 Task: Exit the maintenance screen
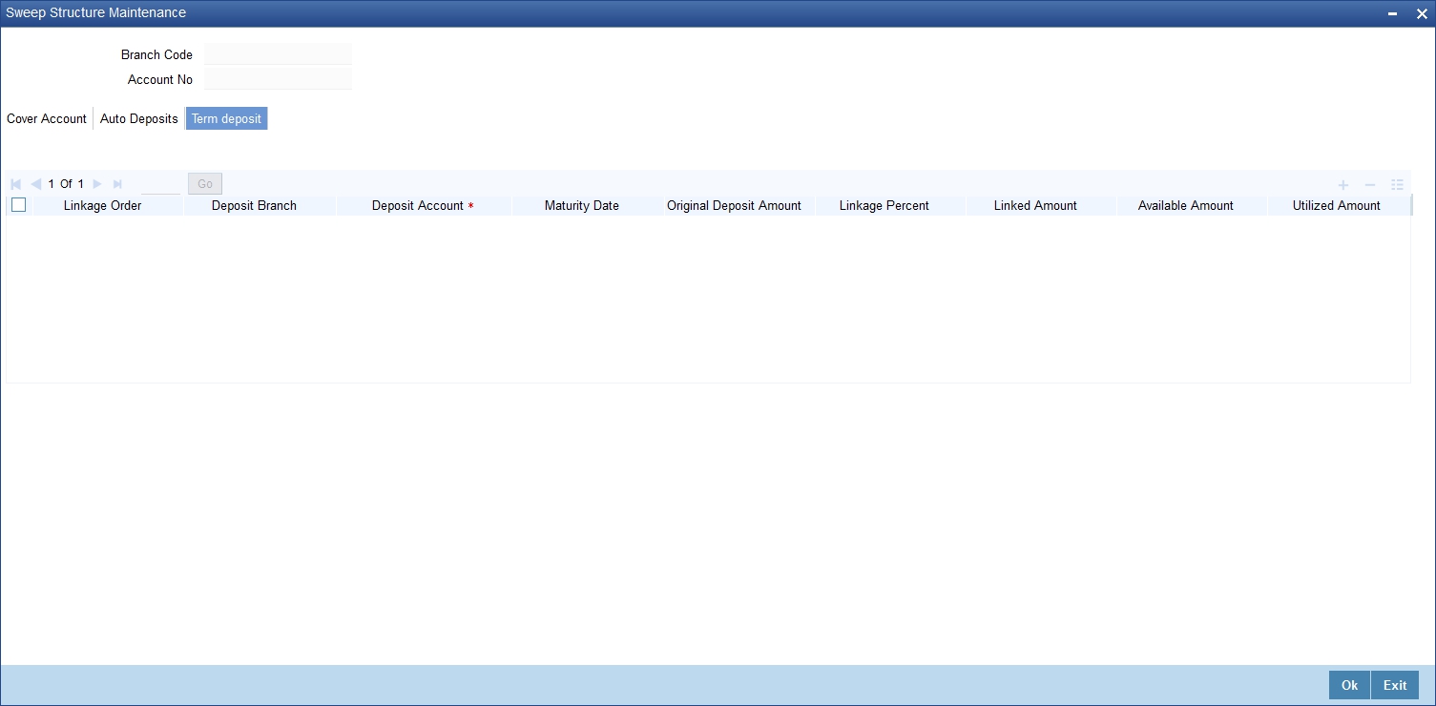(x=1395, y=685)
